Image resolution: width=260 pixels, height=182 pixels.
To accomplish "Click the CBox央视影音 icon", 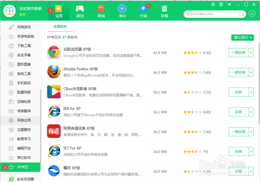I will coord(54,92).
